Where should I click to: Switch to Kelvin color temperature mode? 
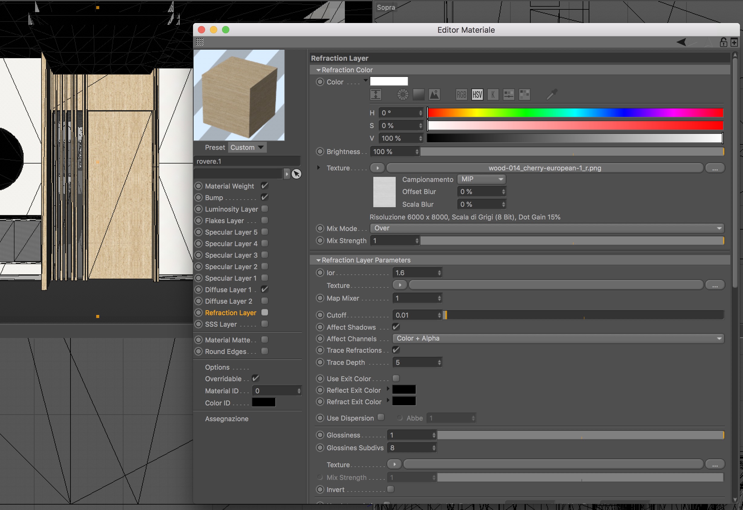point(493,94)
